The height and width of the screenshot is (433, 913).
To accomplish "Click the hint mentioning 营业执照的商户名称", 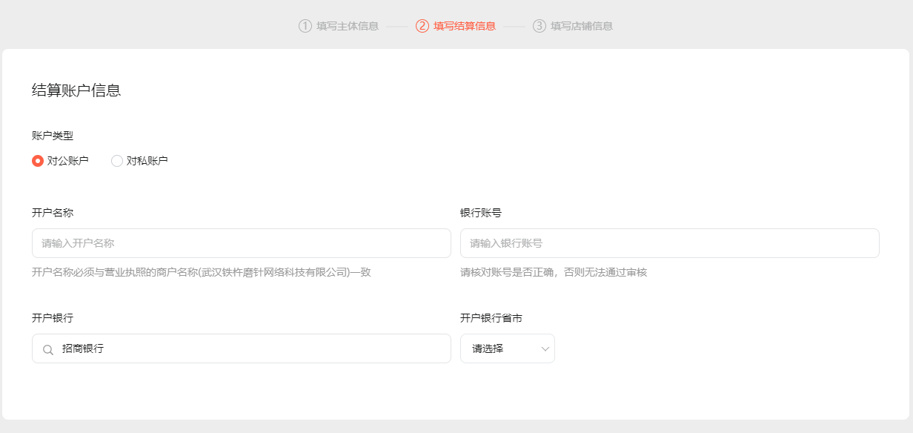I will click(202, 272).
